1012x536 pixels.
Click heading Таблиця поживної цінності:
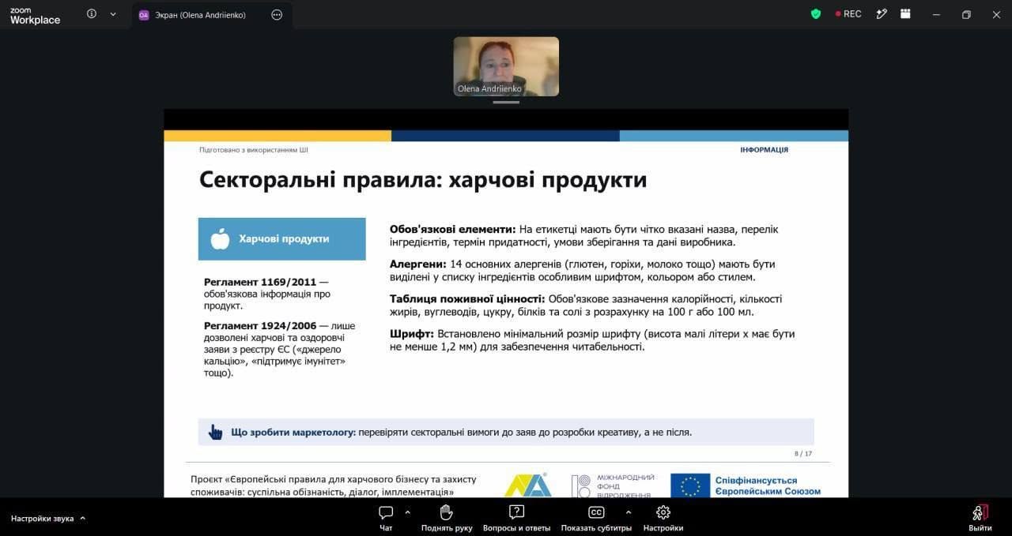pyautogui.click(x=467, y=298)
